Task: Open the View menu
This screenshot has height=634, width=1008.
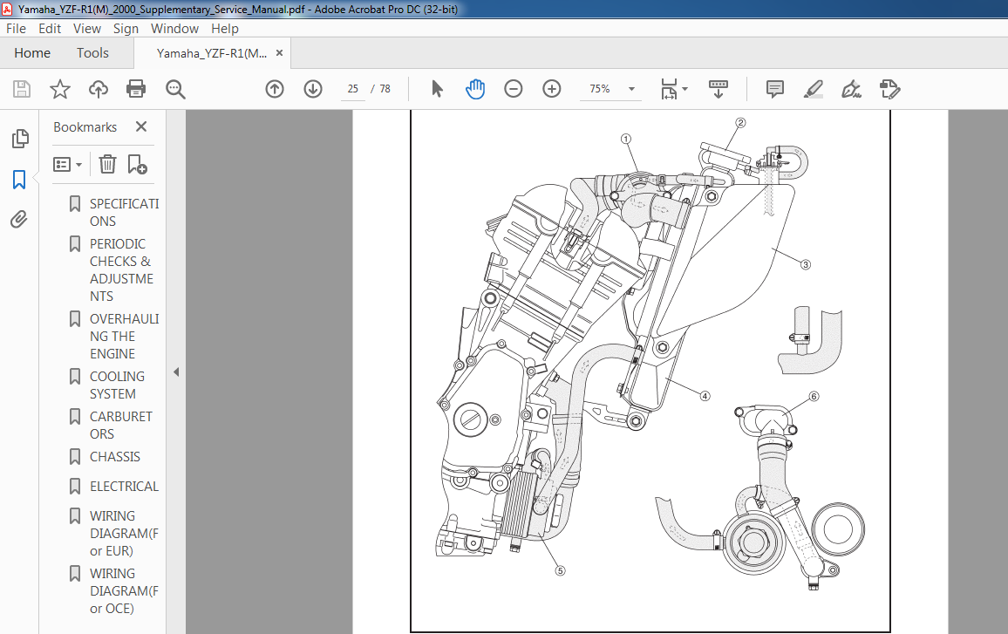Action: coord(87,28)
